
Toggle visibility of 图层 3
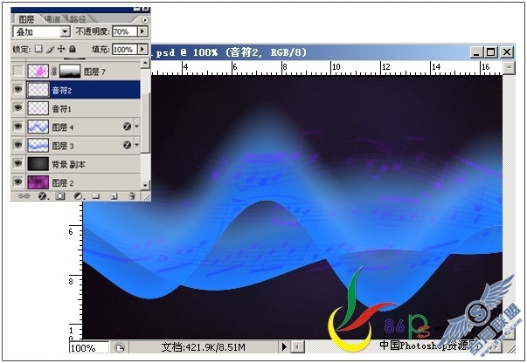point(17,145)
